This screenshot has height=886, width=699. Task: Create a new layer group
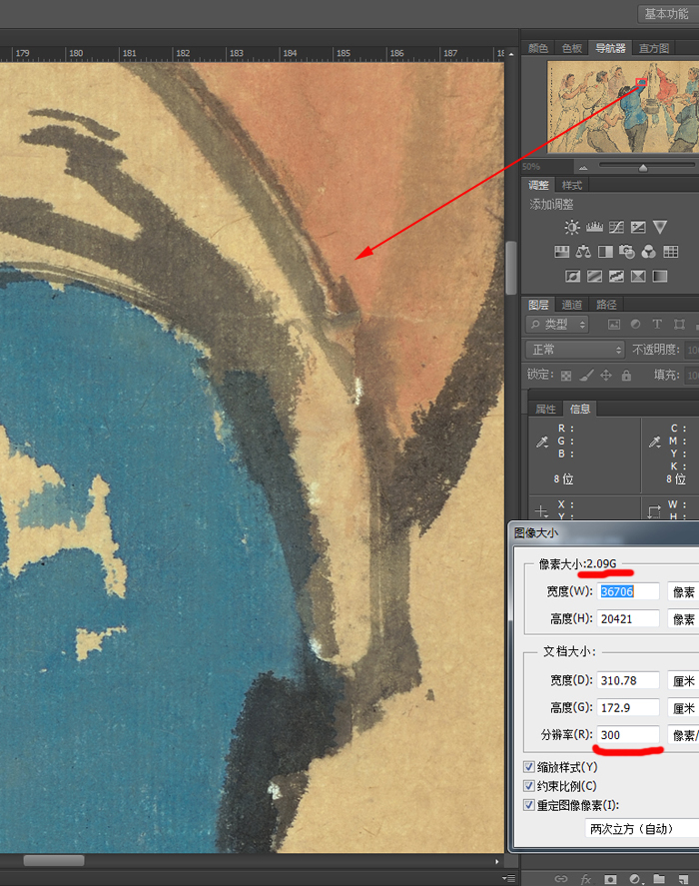pos(659,879)
